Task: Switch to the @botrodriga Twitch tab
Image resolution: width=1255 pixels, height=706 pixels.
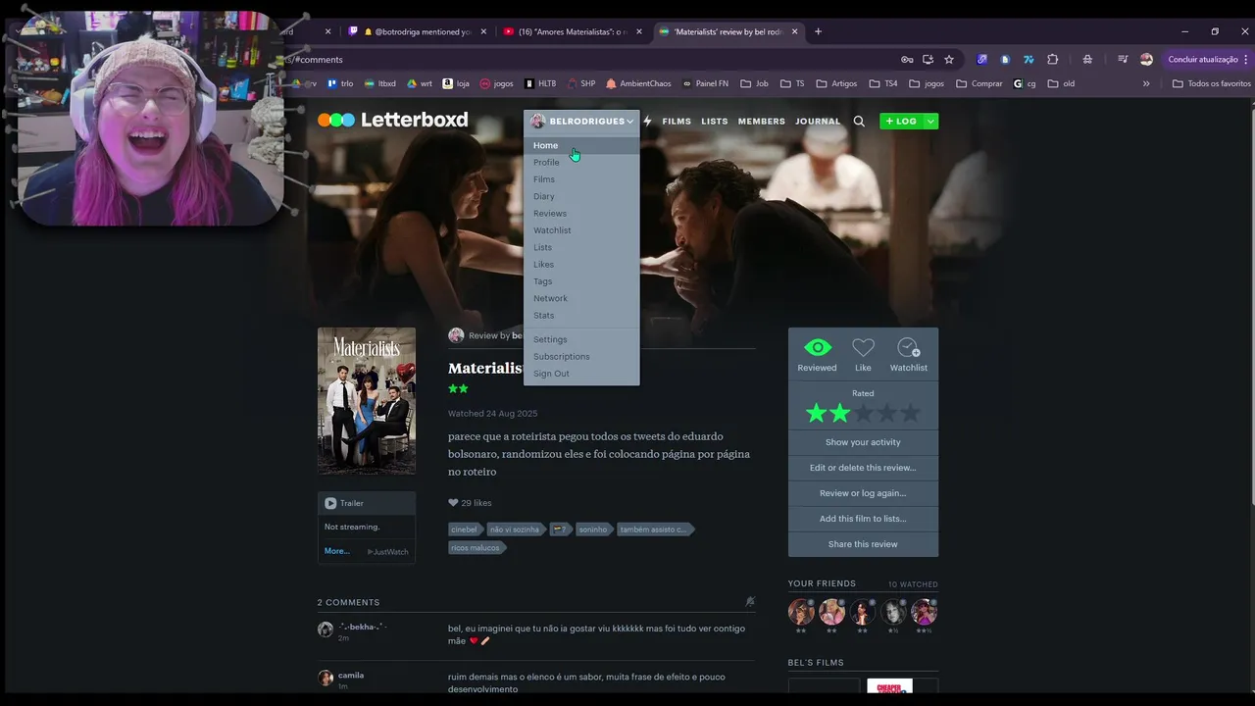Action: pos(417,31)
